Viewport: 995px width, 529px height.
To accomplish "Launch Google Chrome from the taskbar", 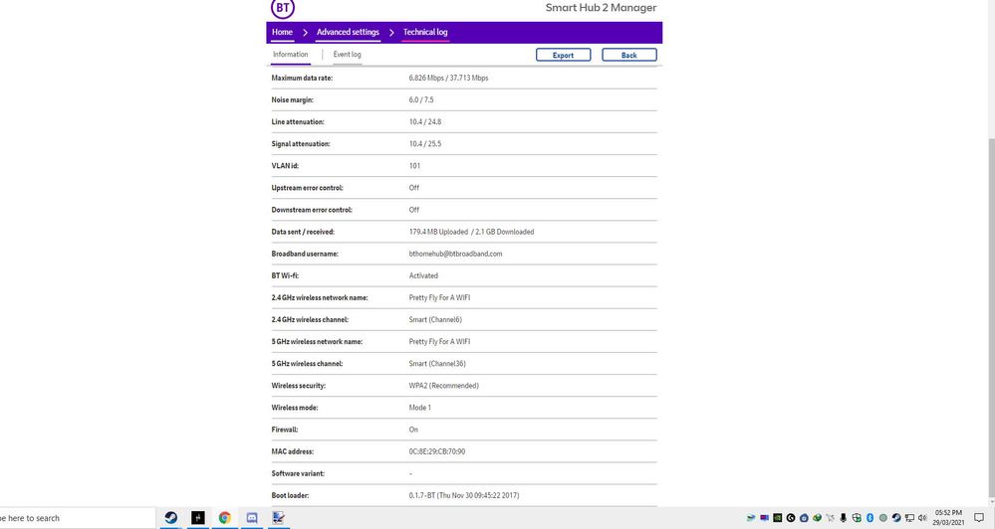I will 225,518.
